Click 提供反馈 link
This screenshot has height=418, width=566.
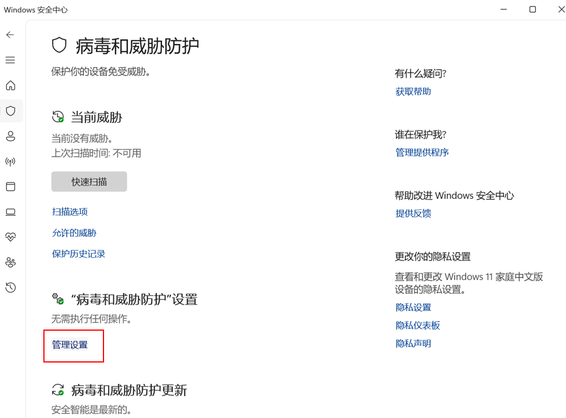tap(413, 213)
